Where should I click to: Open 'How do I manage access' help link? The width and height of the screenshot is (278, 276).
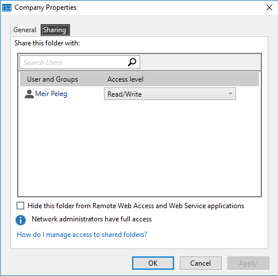[82, 235]
